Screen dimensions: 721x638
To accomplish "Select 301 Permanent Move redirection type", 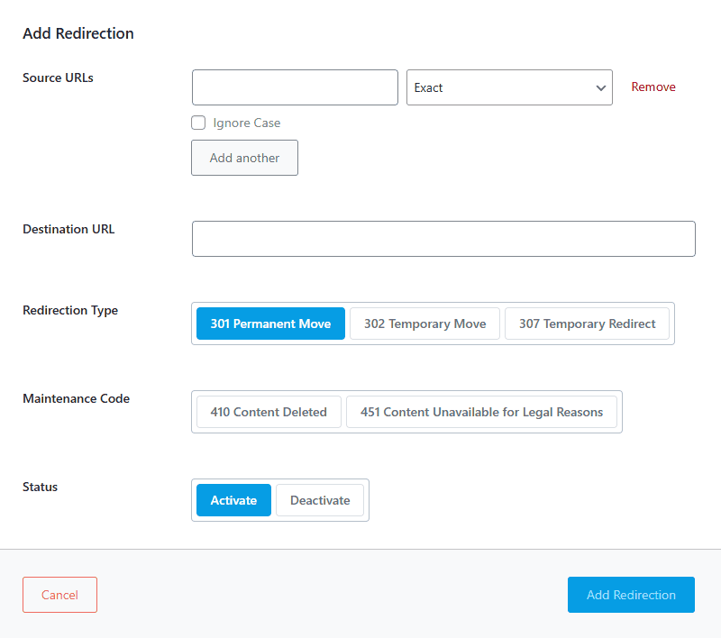I will coord(270,324).
